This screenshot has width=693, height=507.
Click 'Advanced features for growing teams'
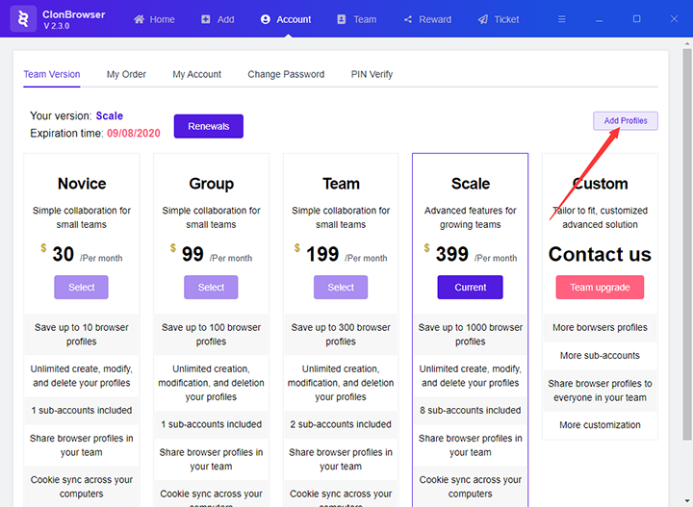[x=471, y=217]
